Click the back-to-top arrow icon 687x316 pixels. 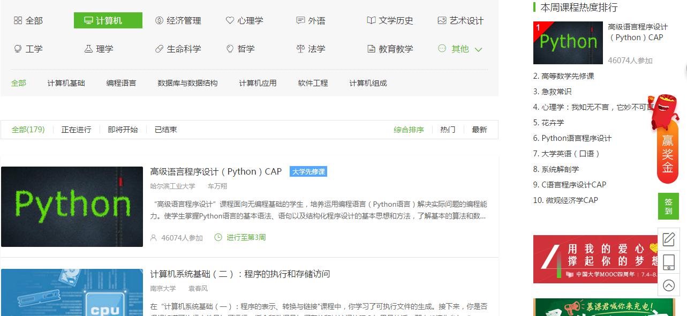click(x=668, y=285)
